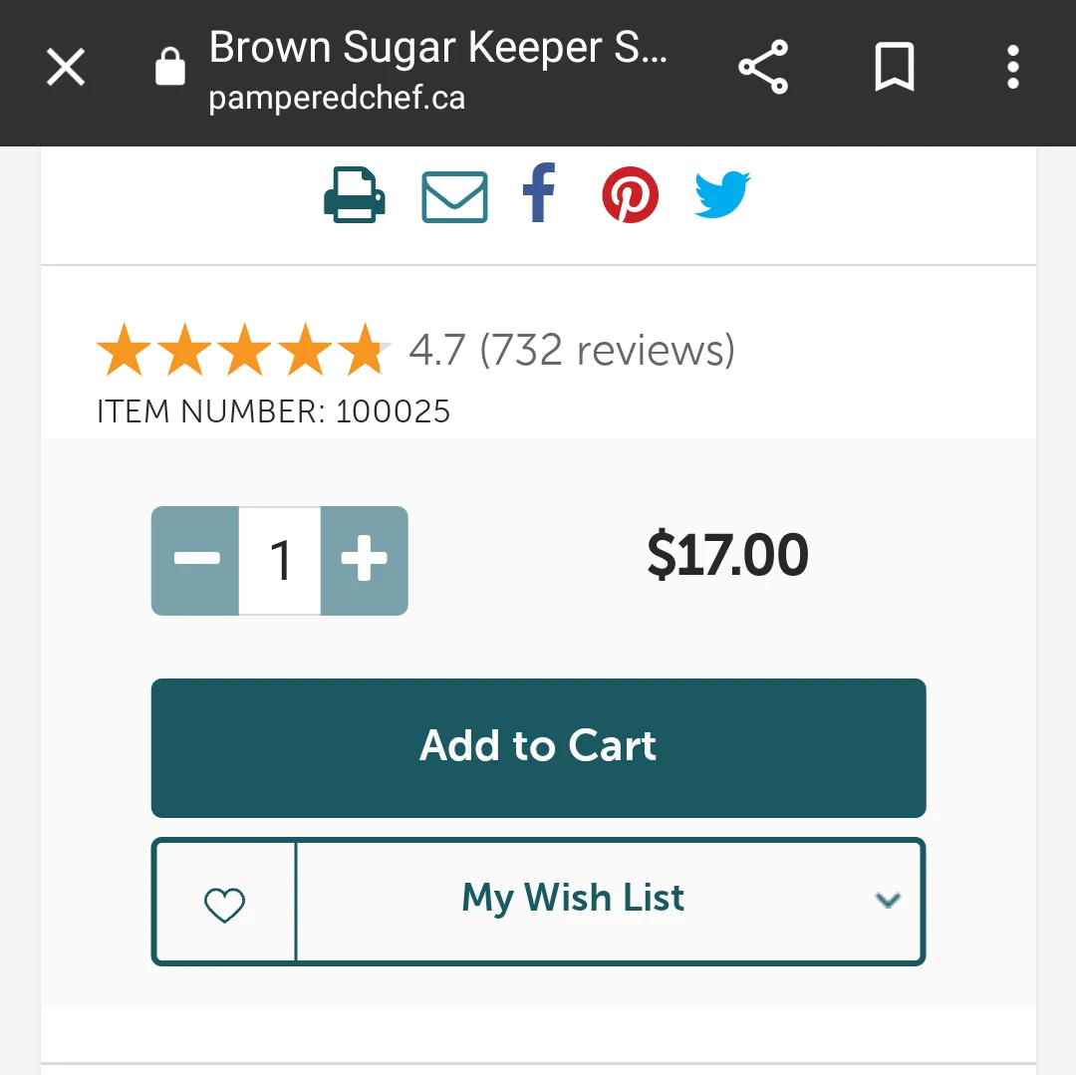Screen dimensions: 1076x1075
Task: Expand the My Wish List dropdown arrow
Action: click(x=888, y=900)
